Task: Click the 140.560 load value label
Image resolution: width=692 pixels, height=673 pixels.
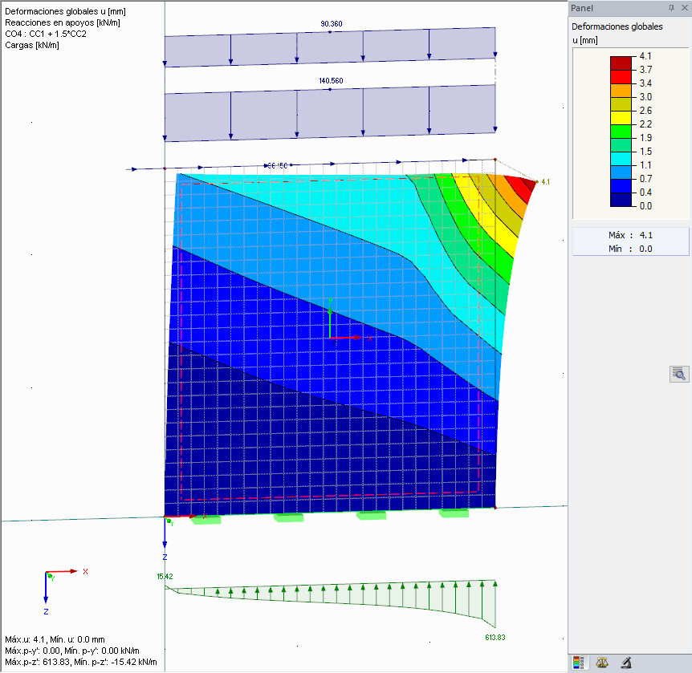Action: coord(331,81)
